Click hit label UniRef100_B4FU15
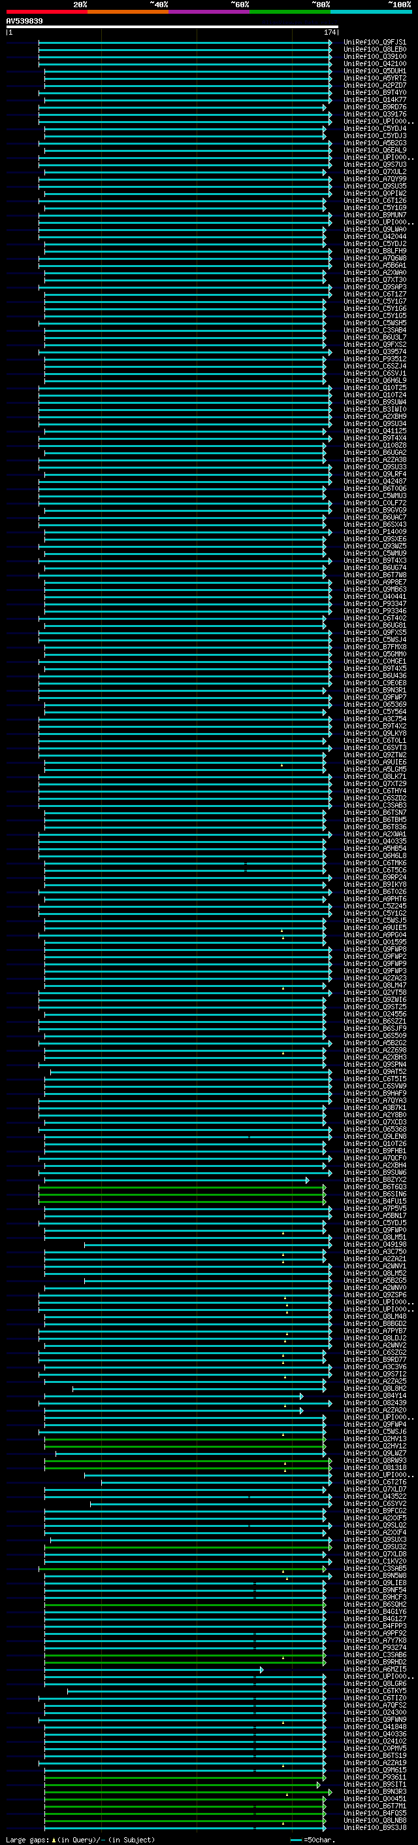Screen dimensions: 418x1845 [374, 1202]
